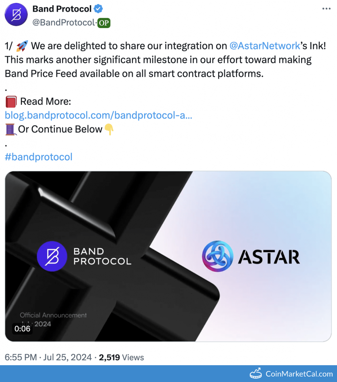Click the Band Protocol profile avatar
Viewport: 337px width, 382px height.
click(x=16, y=15)
